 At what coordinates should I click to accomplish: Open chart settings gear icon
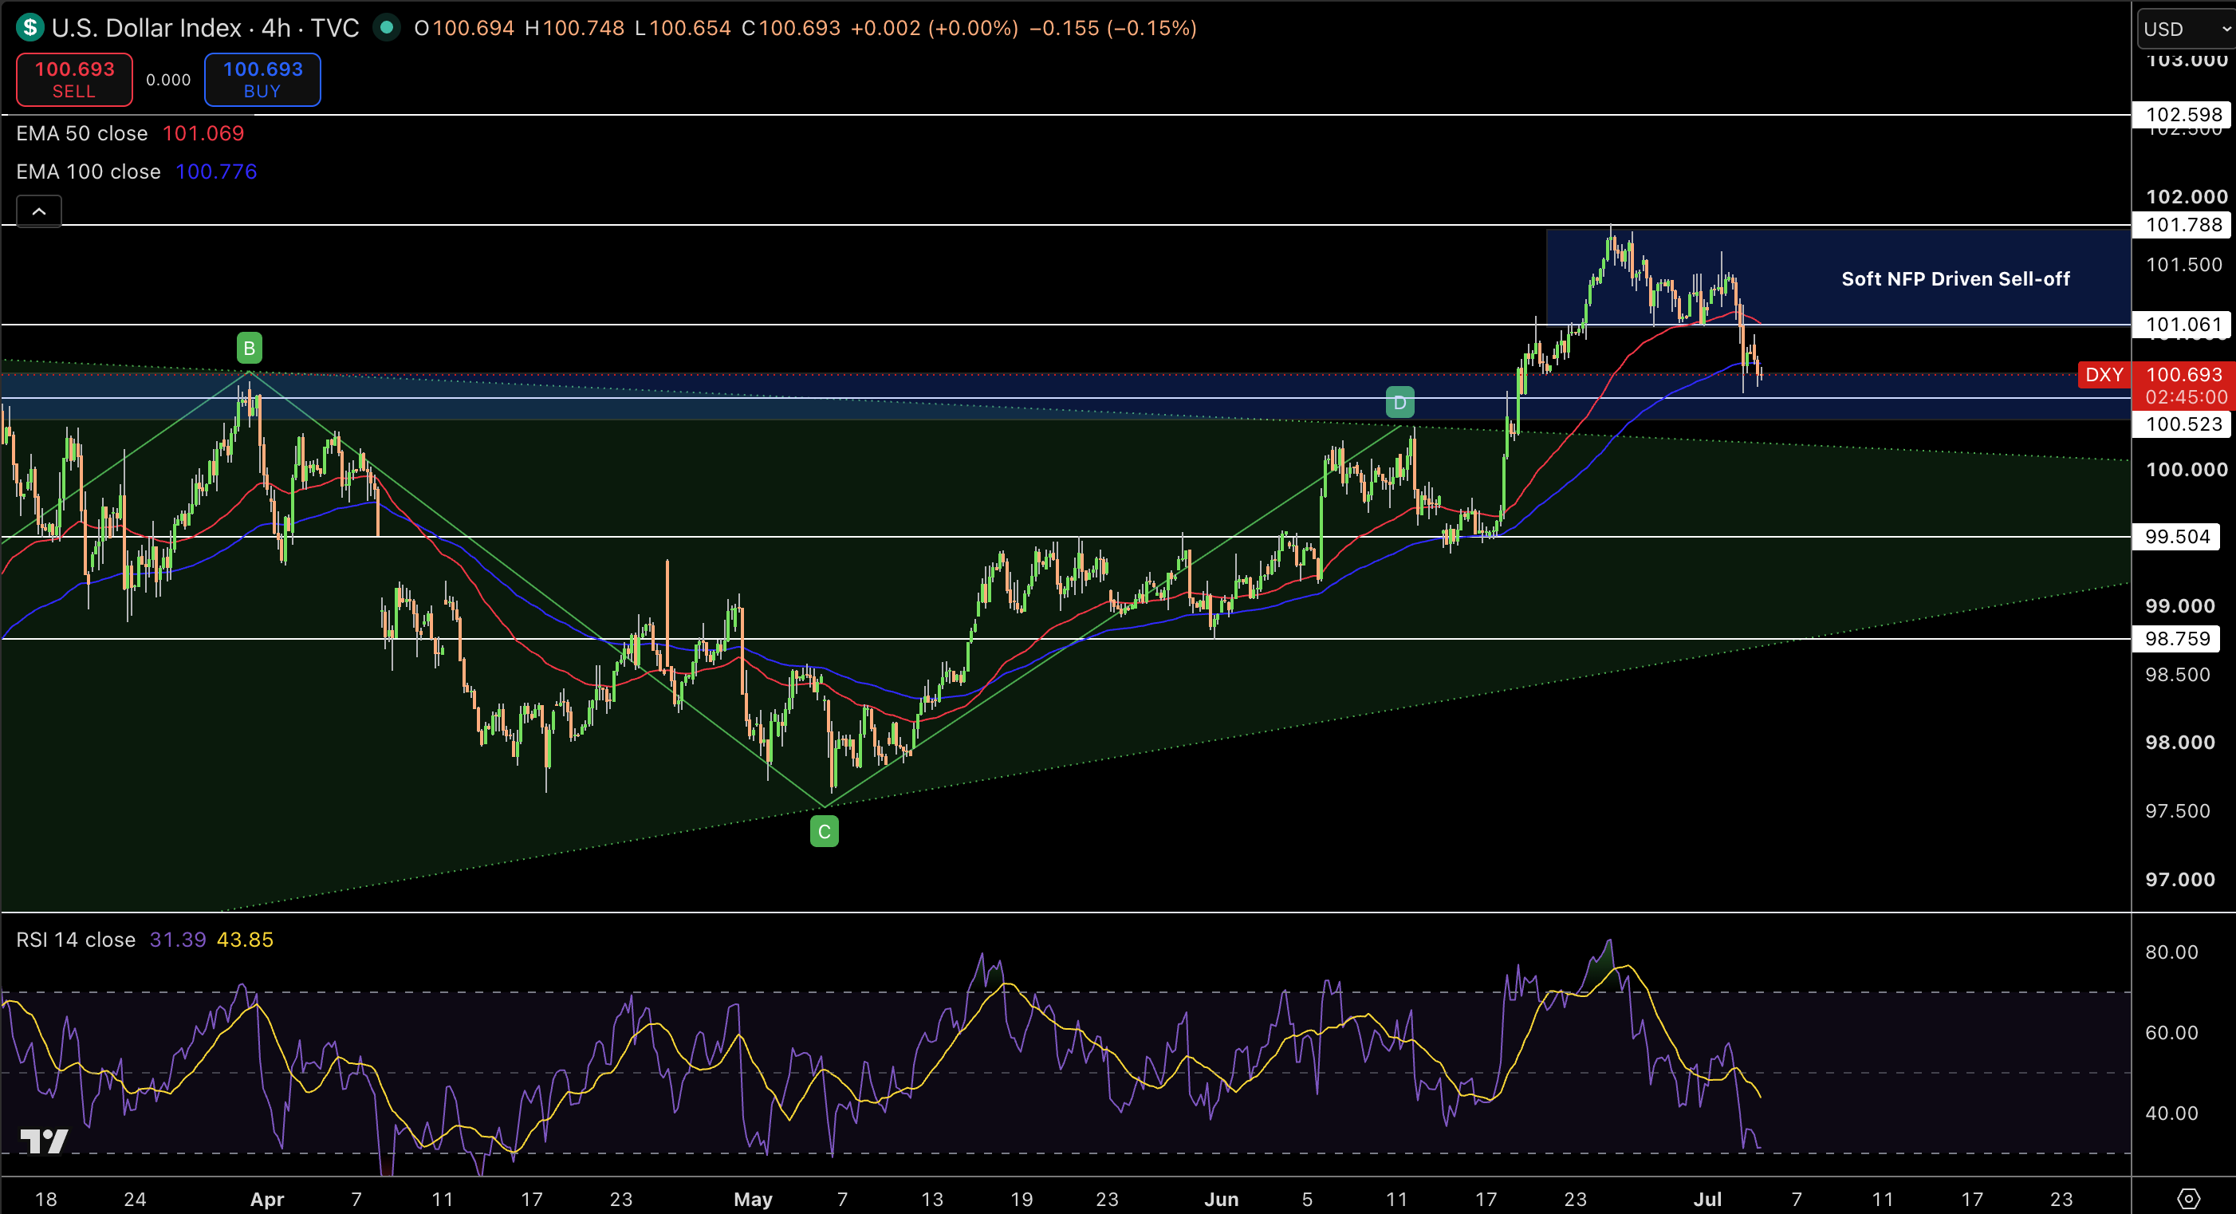point(2188,1198)
